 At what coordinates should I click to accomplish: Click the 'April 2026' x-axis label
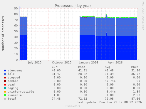(115, 63)
